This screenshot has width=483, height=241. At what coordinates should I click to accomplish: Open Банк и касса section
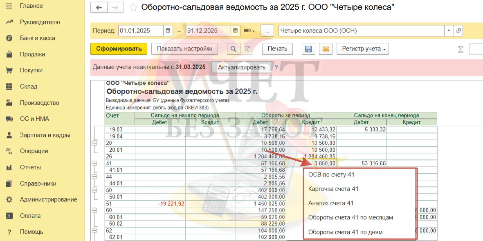tap(38, 38)
